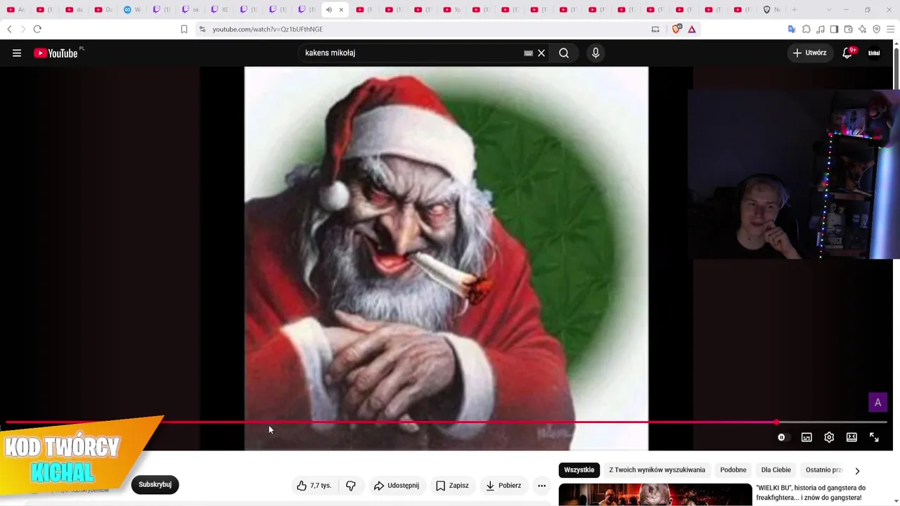Install or cast via address bar screen icon

655,29
